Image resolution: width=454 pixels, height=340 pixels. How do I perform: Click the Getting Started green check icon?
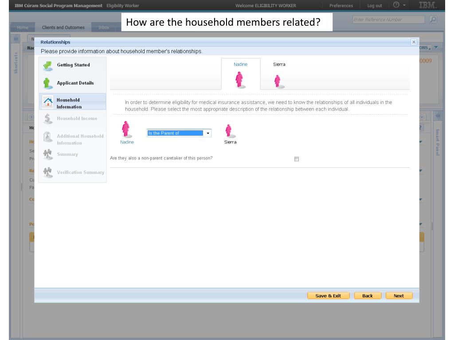click(48, 66)
